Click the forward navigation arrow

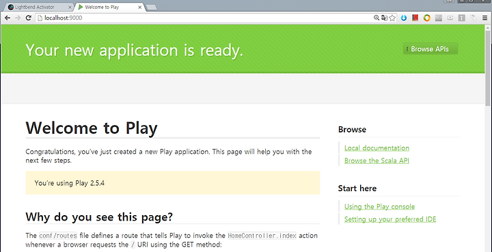click(x=18, y=18)
